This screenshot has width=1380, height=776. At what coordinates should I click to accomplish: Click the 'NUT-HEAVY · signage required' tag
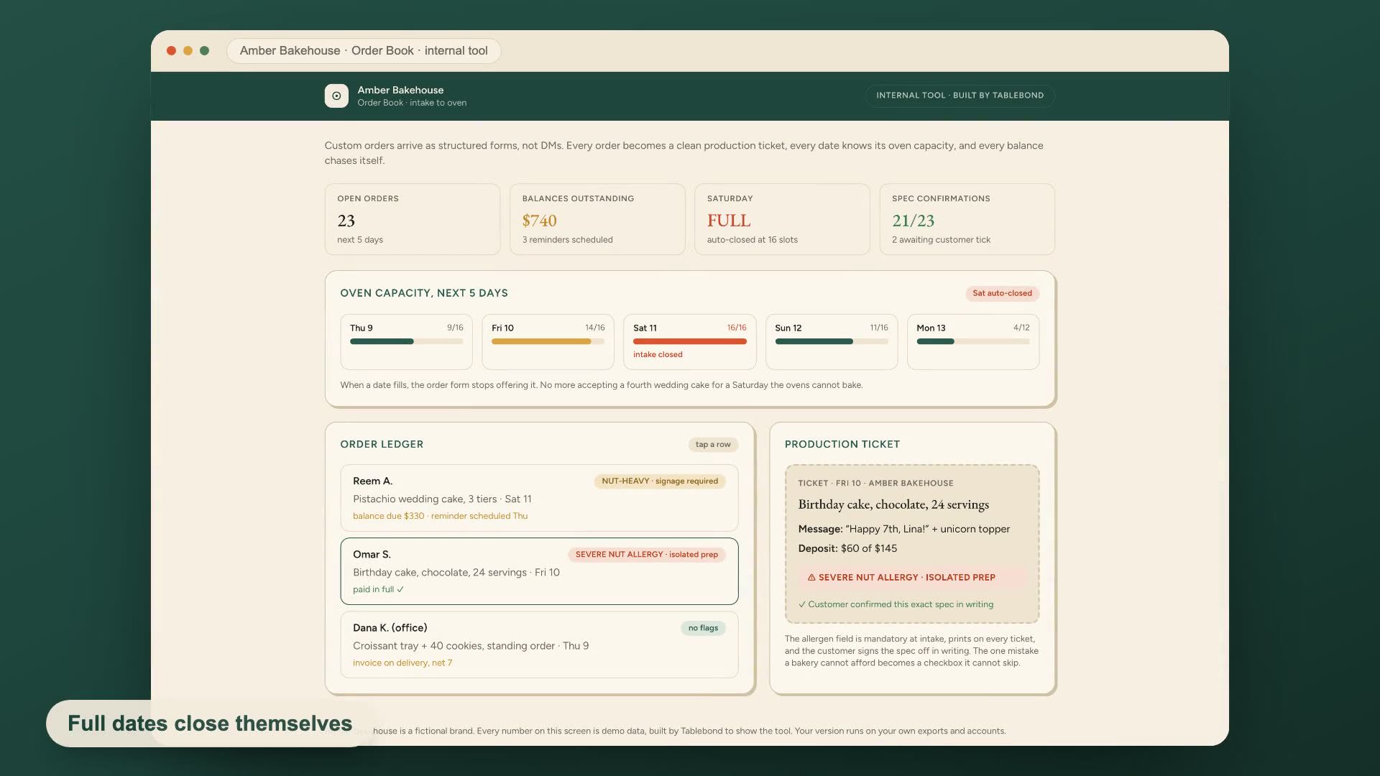[x=660, y=481]
